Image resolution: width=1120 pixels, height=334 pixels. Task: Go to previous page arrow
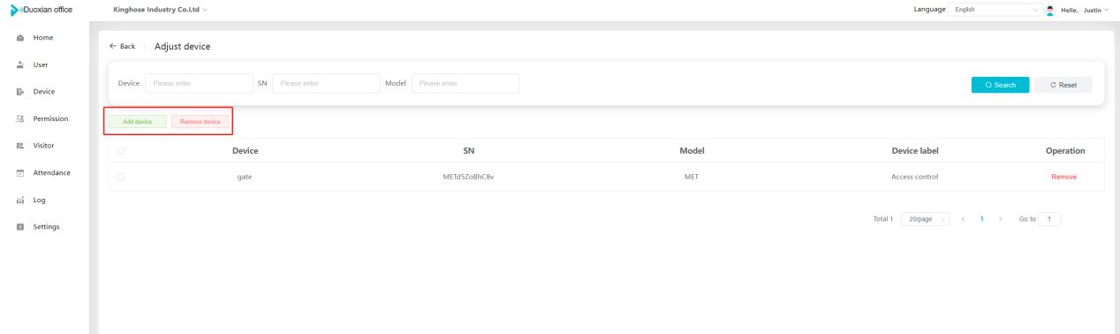click(964, 219)
